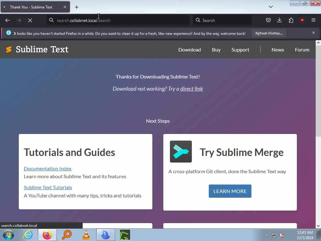321x241 pixels.
Task: Open the Buy page
Action: [x=216, y=50]
